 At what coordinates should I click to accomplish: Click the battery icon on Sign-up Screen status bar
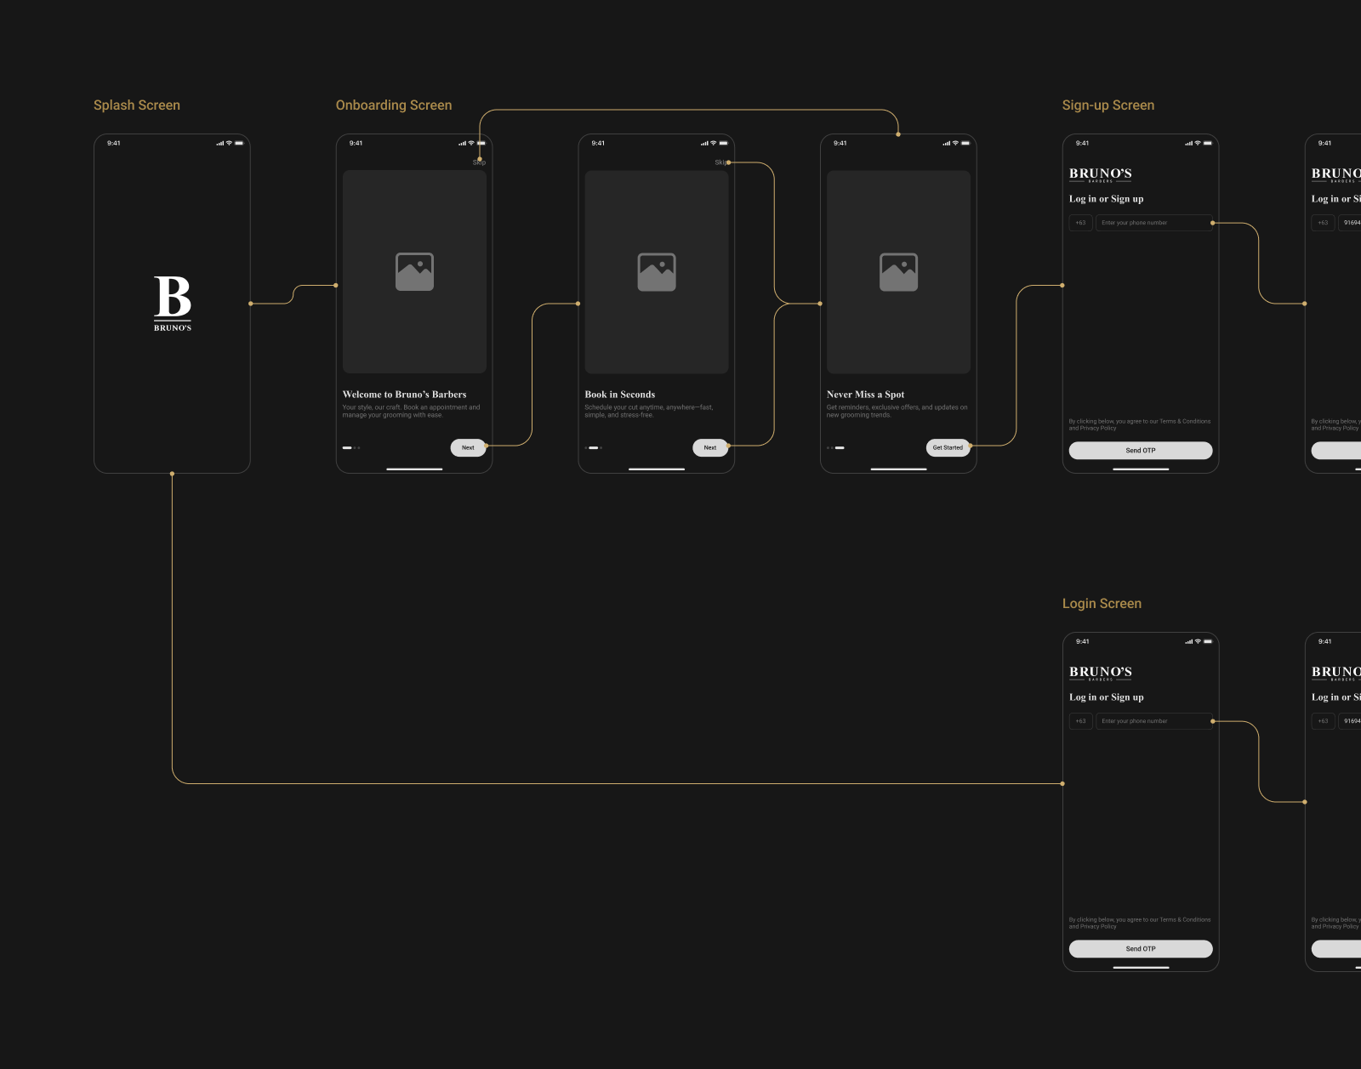(1206, 143)
